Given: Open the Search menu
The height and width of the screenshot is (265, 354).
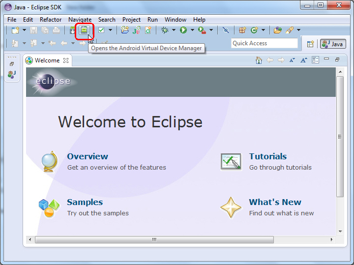Looking at the screenshot, I should tap(107, 20).
